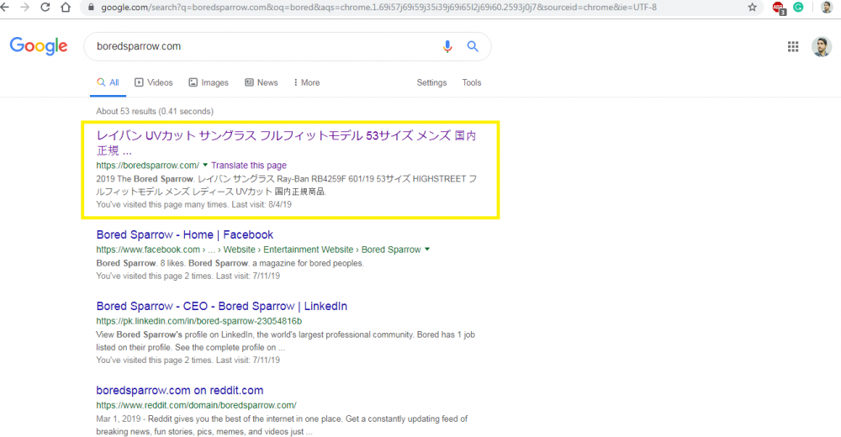Click the Google logo
Screen dimensions: 841x437
point(39,46)
